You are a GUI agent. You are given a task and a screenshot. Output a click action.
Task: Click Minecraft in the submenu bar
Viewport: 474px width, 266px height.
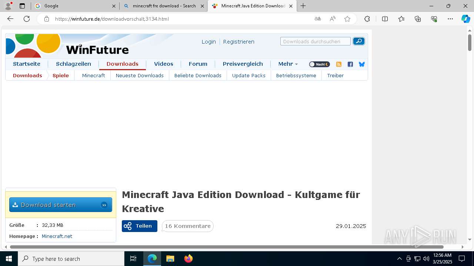[x=93, y=75]
